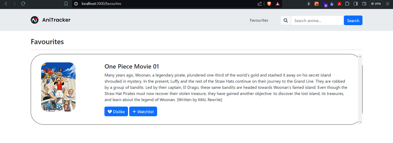Bookmark this page with the bookmark icon
Screen dimensions: 393x143
click(66, 4)
